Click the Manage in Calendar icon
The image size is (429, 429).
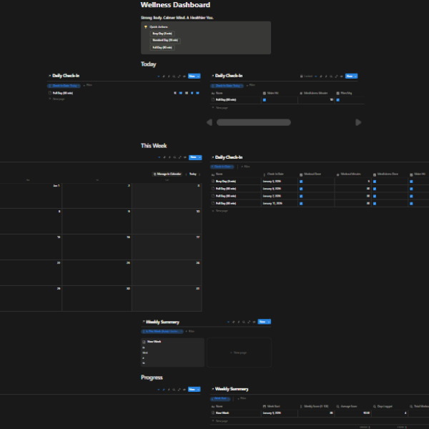(155, 174)
